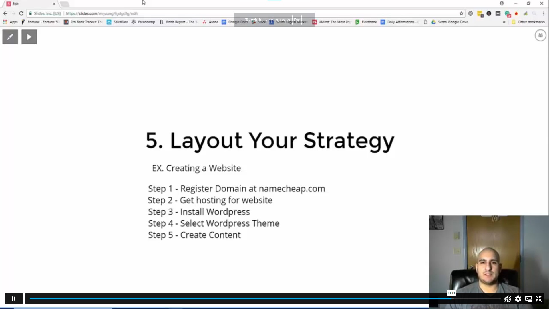Open the collaborators panel icon

click(x=540, y=35)
